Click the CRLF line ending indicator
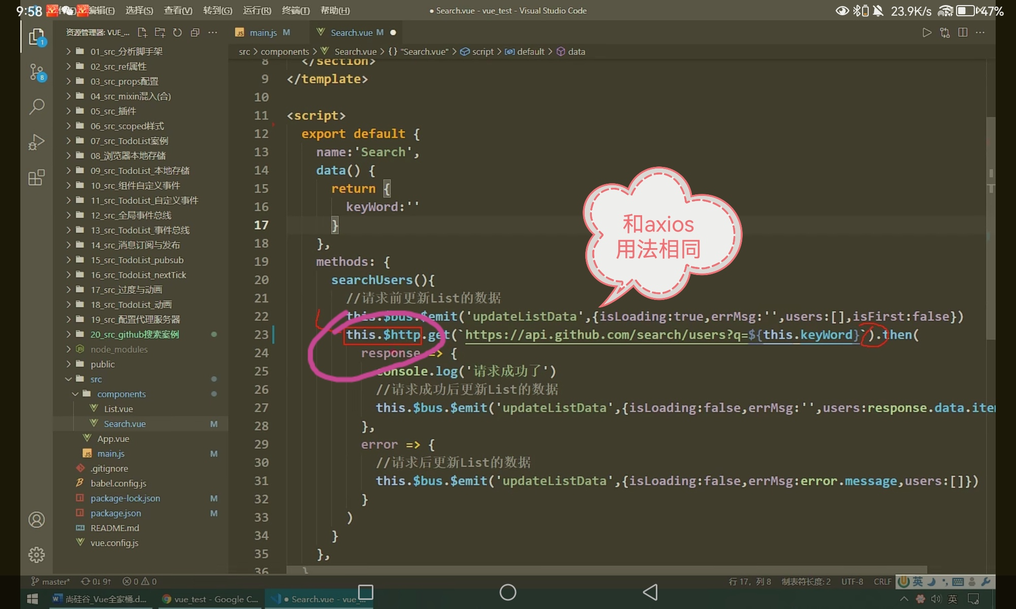1016x609 pixels. point(882,582)
